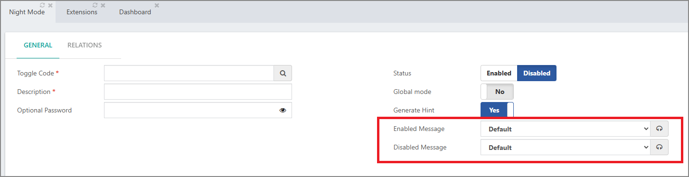The image size is (689, 177).
Task: Set Status to Enabled
Action: tap(499, 73)
